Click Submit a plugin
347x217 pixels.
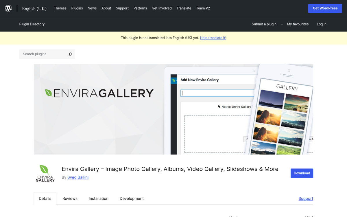point(264,24)
